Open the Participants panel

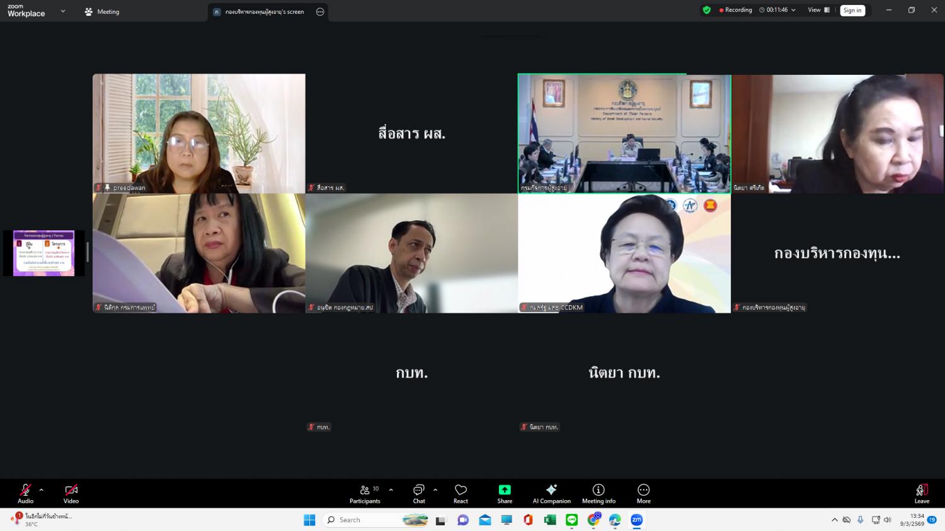click(x=365, y=493)
